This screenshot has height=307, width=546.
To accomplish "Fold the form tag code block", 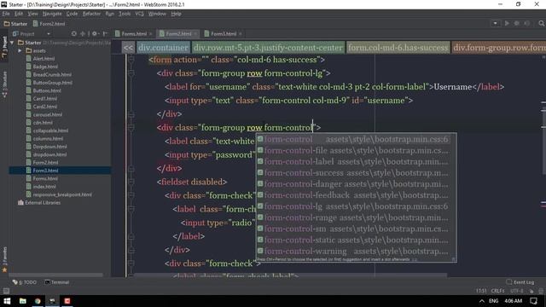I will [x=131, y=60].
